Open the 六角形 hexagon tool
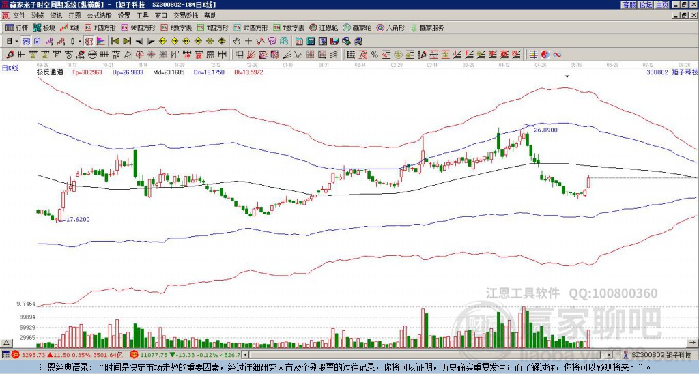The height and width of the screenshot is (374, 699). pyautogui.click(x=391, y=27)
